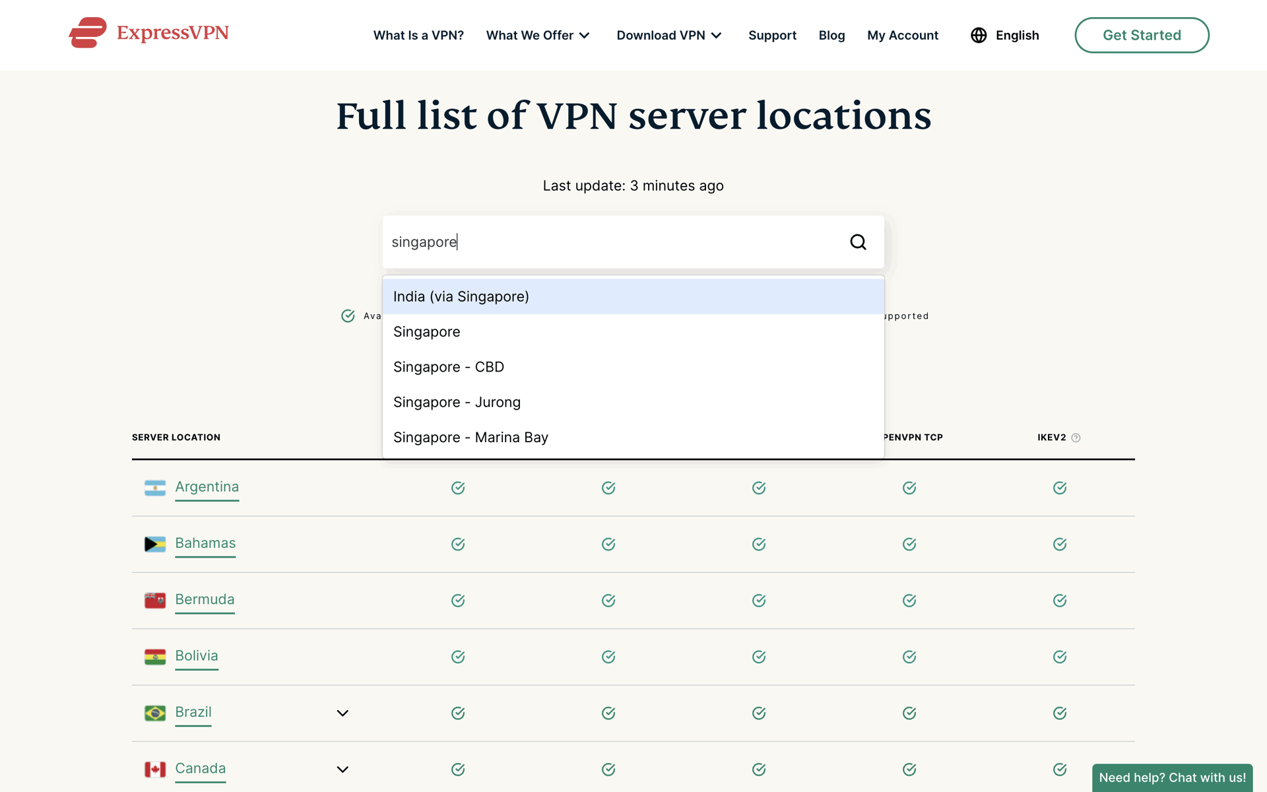
Task: Select Singapore - Marina Bay suggestion
Action: pyautogui.click(x=633, y=438)
